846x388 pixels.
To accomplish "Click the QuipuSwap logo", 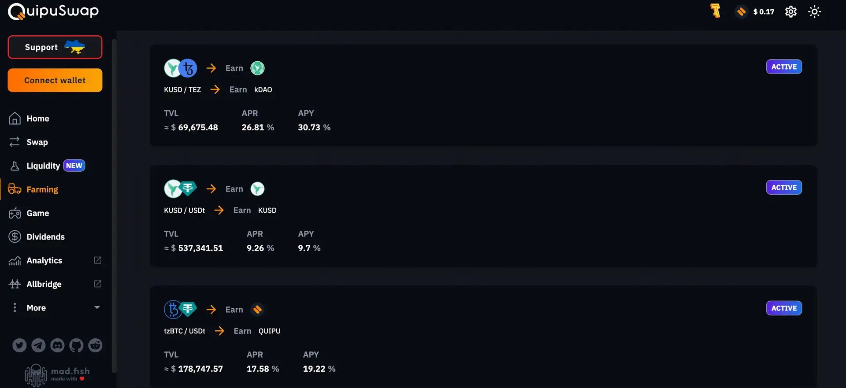I will (53, 11).
